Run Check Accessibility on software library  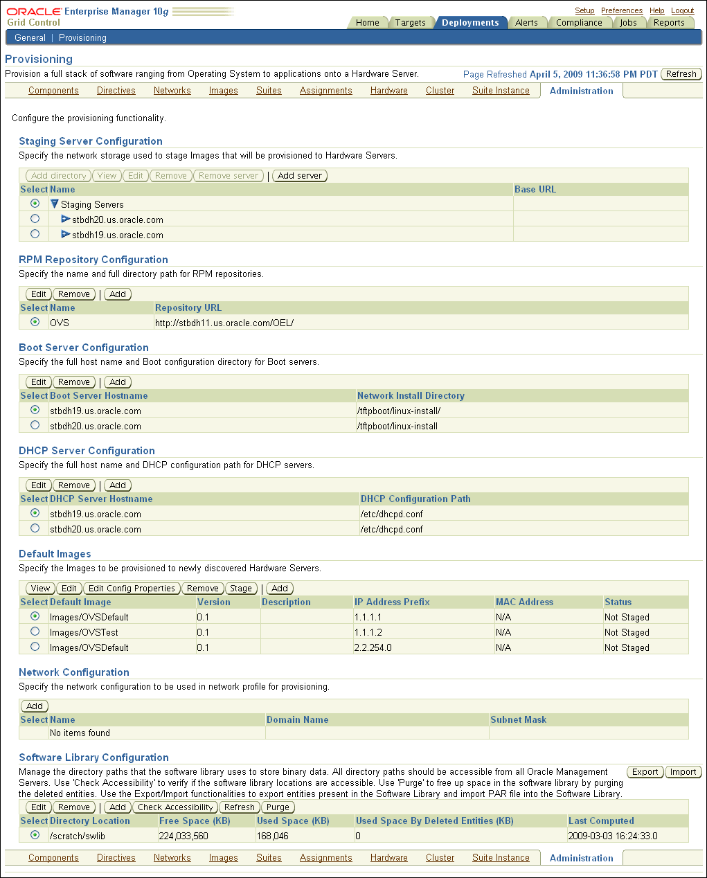(174, 807)
